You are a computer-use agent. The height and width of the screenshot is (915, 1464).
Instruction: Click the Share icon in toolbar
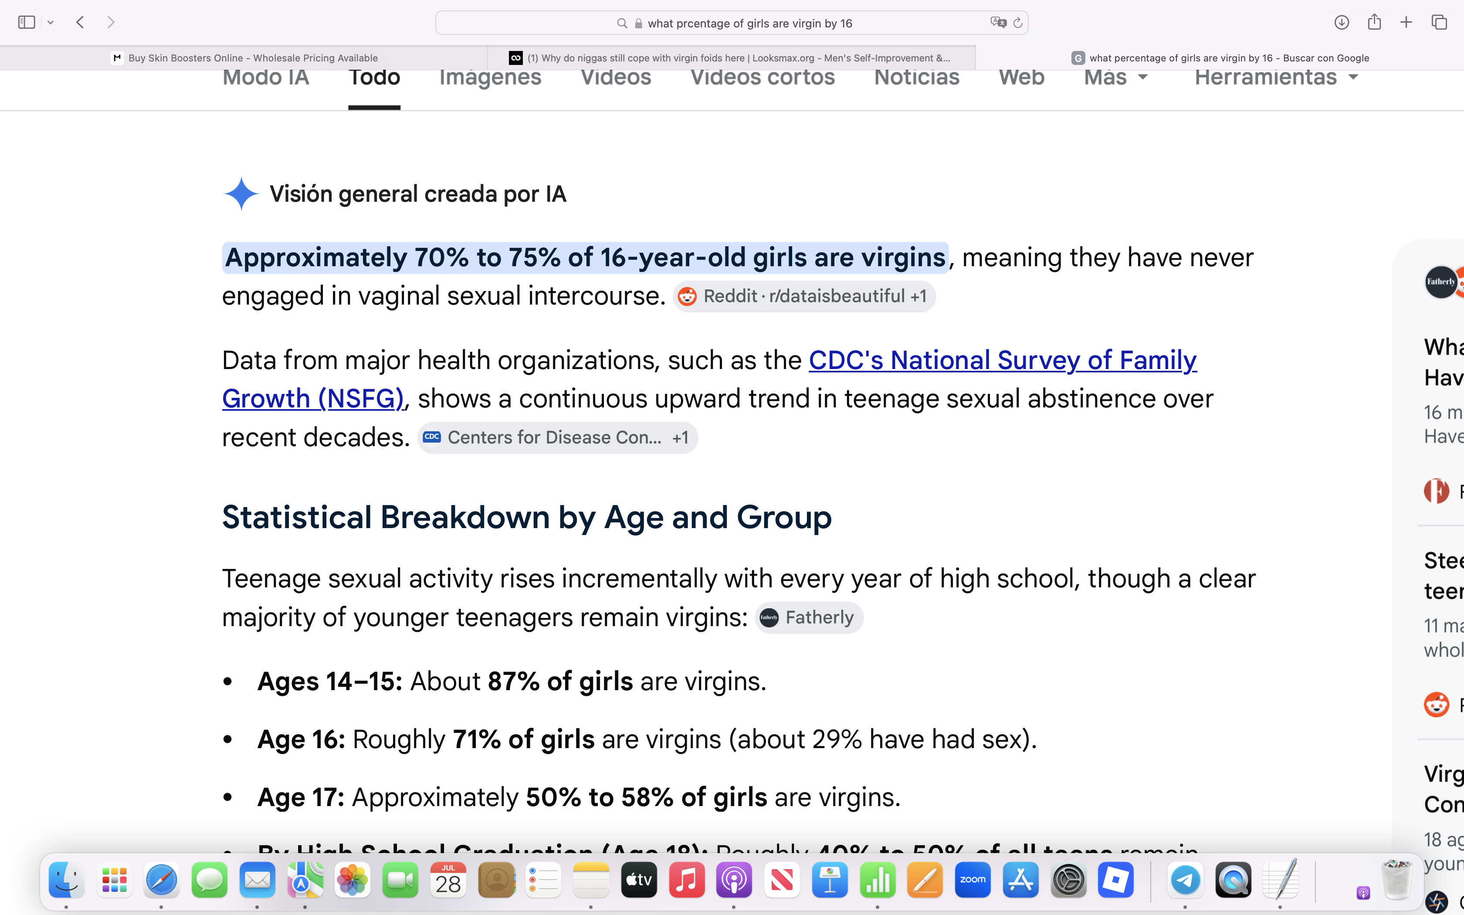coord(1375,22)
